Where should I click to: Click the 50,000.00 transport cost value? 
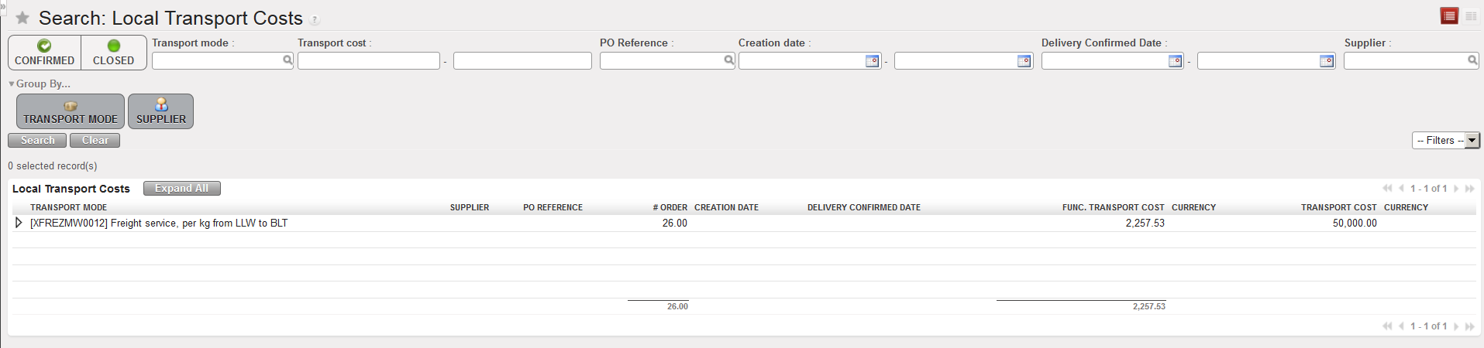pos(1355,223)
